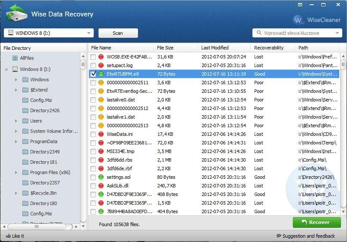347x242 pixels.
Task: Click the $Recycle.Bin folder icon
Action: pos(25,193)
